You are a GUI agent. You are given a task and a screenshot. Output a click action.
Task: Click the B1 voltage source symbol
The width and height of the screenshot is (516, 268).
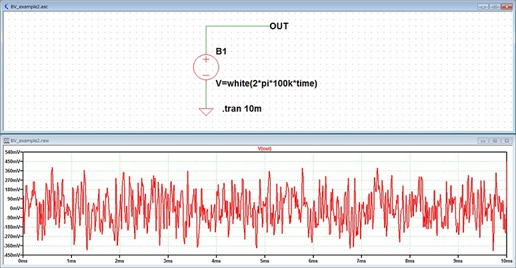(x=205, y=67)
